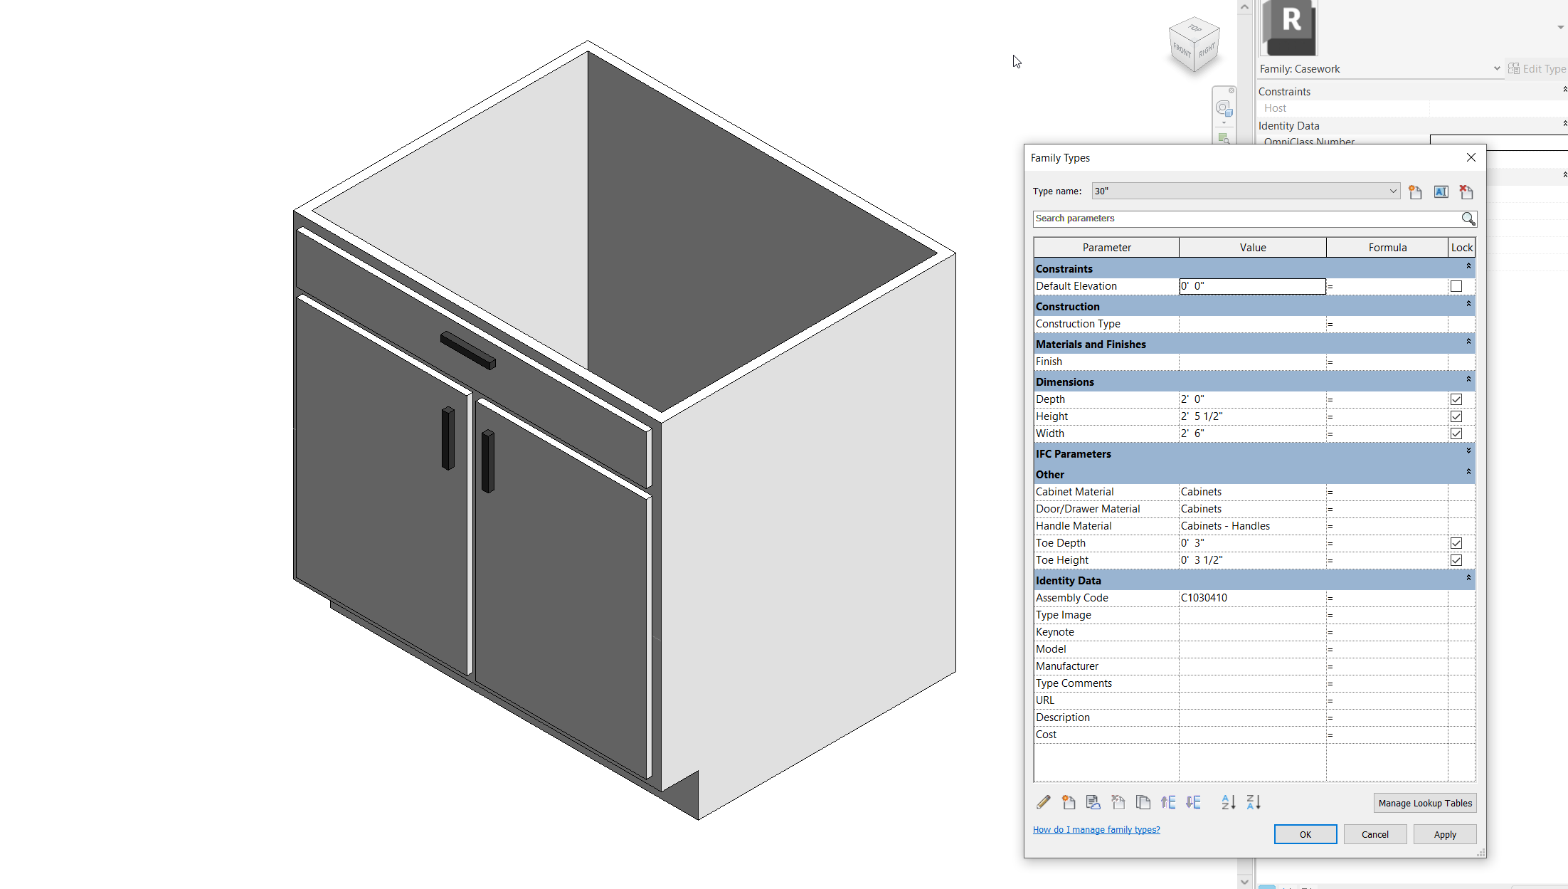
Task: Move selected parameter down
Action: pyautogui.click(x=1193, y=802)
